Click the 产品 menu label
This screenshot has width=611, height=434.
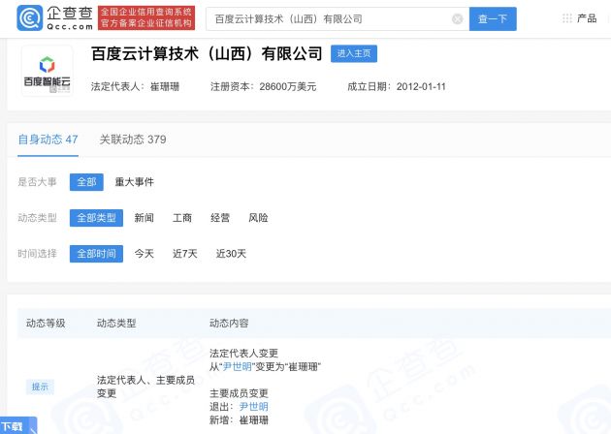[587, 18]
